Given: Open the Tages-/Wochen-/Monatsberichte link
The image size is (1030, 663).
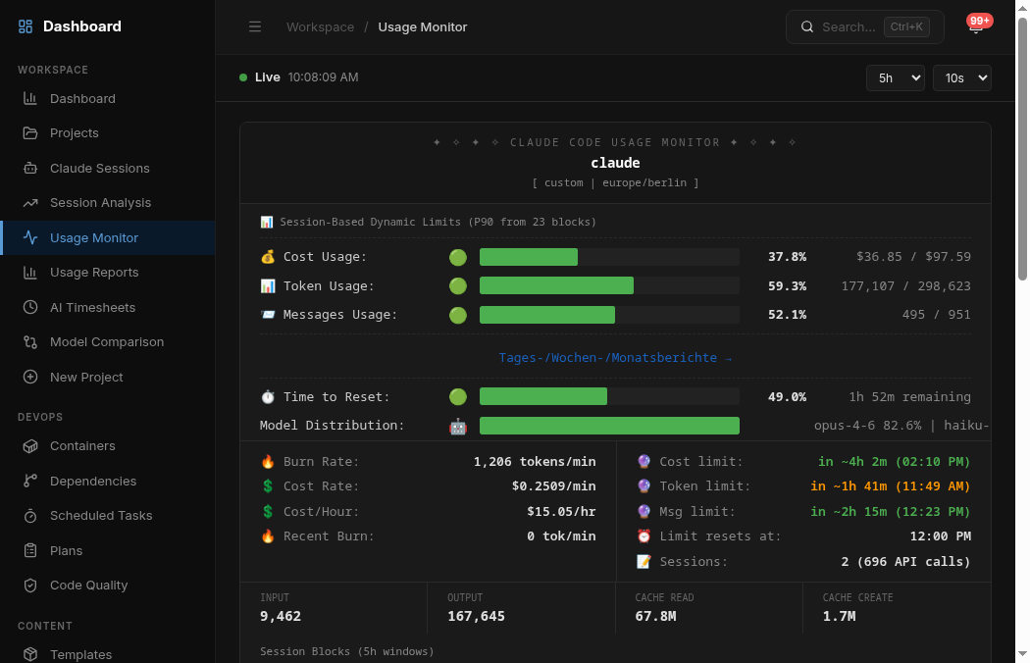Looking at the screenshot, I should tap(615, 357).
